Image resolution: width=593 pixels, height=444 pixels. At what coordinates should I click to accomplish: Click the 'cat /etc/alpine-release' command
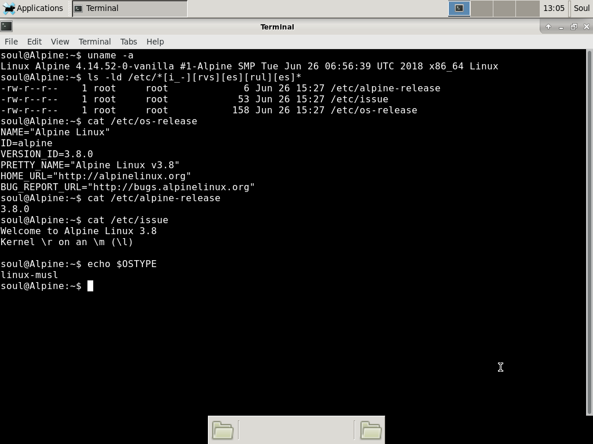pyautogui.click(x=154, y=198)
